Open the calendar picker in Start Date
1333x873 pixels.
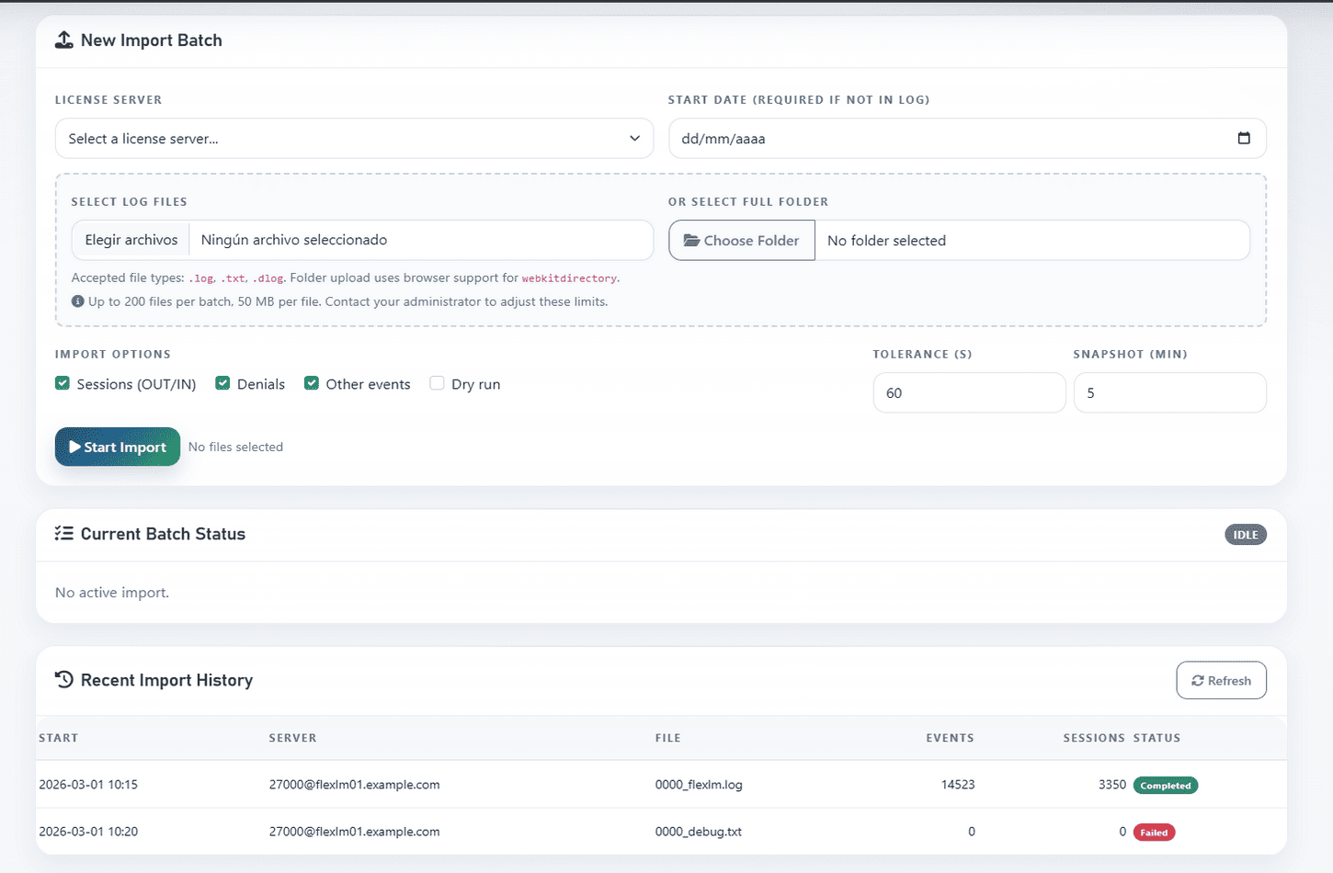click(1244, 138)
